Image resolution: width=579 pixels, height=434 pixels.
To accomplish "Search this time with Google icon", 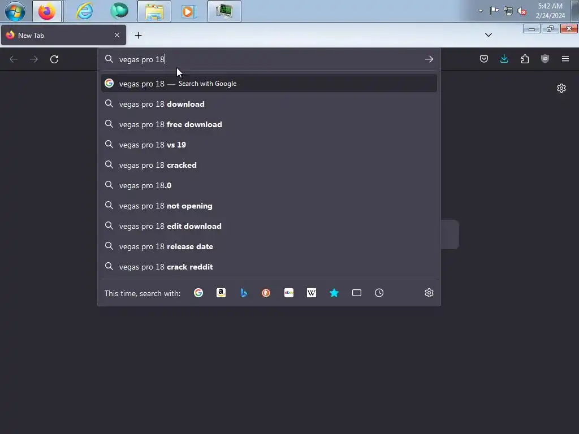I will (x=198, y=293).
